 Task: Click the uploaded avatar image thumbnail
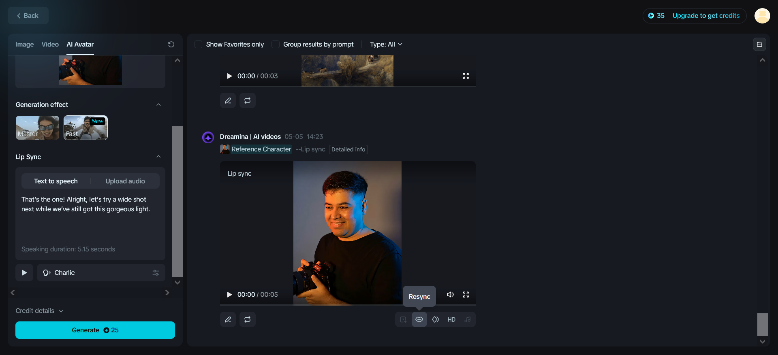pyautogui.click(x=90, y=70)
